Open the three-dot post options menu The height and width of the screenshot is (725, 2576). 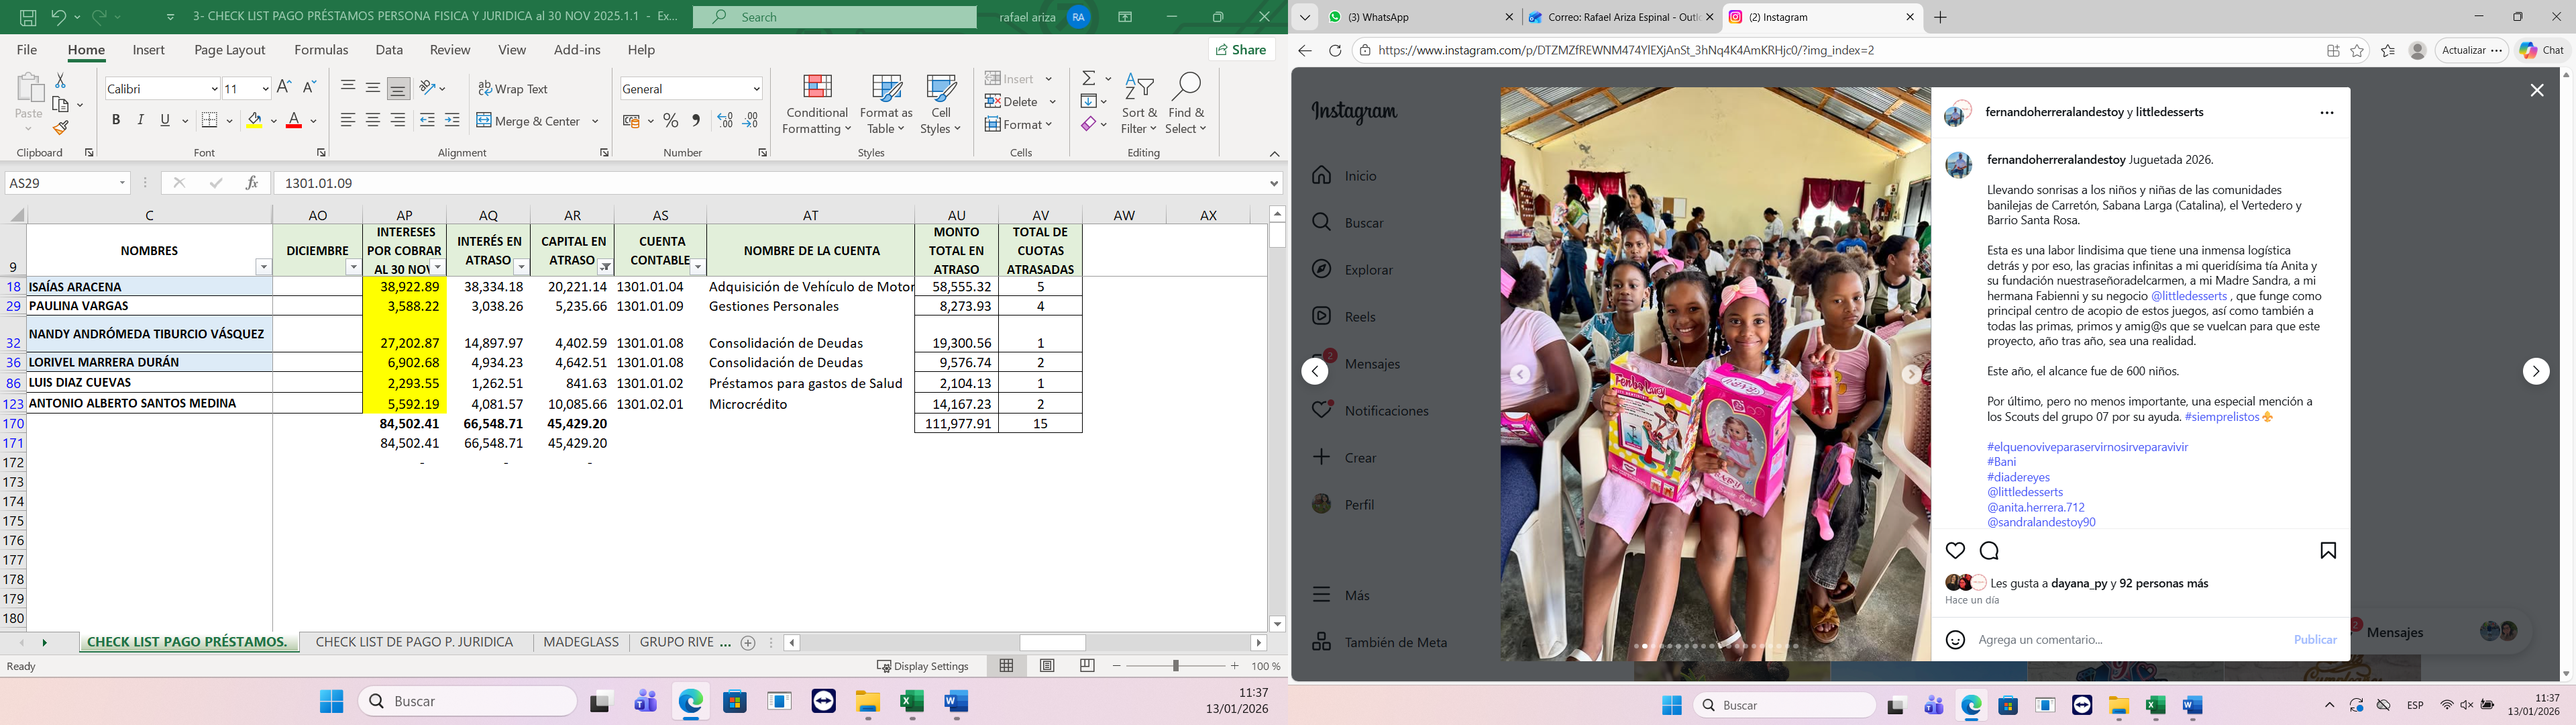(x=2327, y=113)
